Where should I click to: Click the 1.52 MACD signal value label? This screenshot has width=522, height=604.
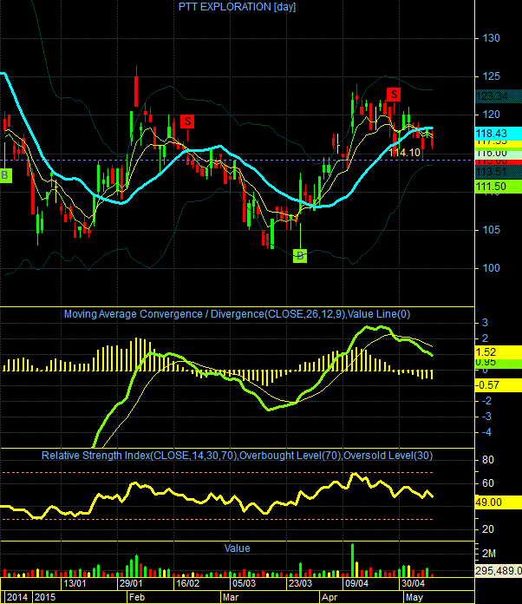click(x=499, y=352)
